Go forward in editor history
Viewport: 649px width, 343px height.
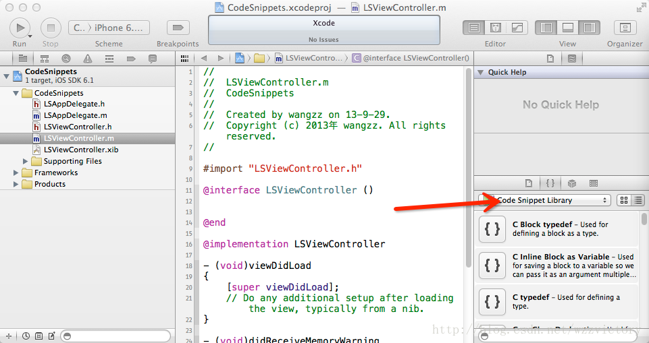(x=221, y=59)
